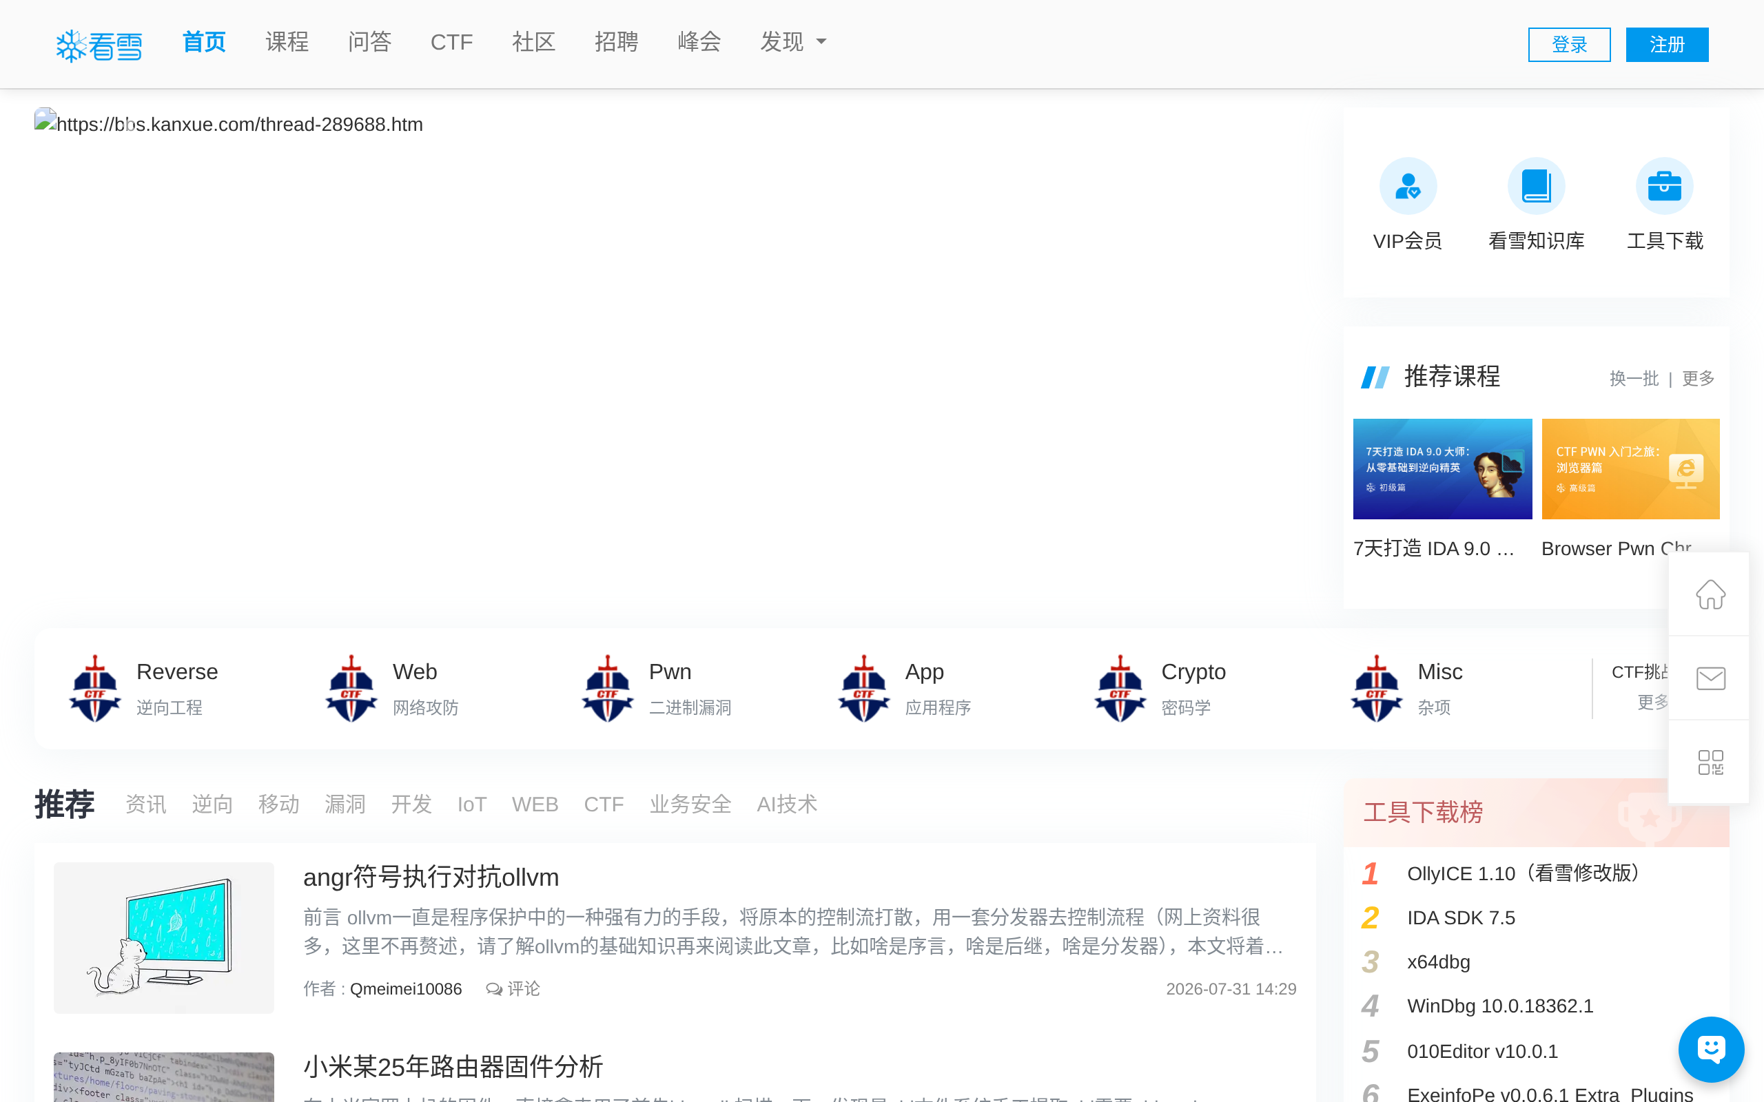Image resolution: width=1764 pixels, height=1102 pixels.
Task: Open author Qmeimei10086 profile
Action: [406, 989]
